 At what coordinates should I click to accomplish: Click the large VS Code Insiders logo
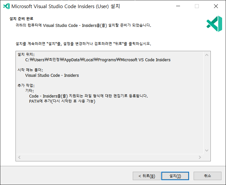pos(214,24)
